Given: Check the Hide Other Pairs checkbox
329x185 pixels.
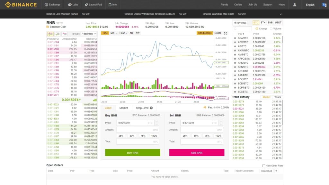Looking at the screenshot, I should pos(264,166).
